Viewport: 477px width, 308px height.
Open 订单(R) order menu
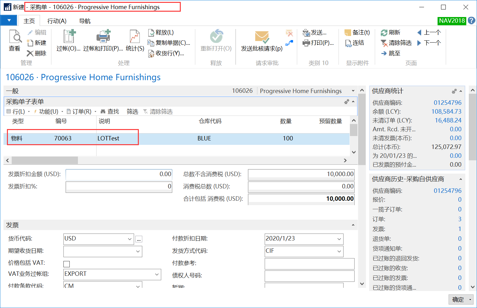(82, 111)
